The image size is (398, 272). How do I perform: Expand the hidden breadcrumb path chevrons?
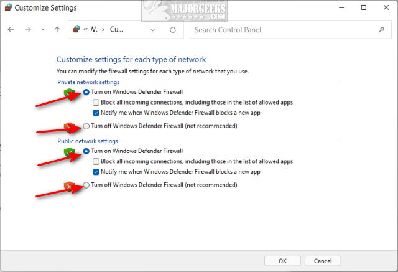86,29
